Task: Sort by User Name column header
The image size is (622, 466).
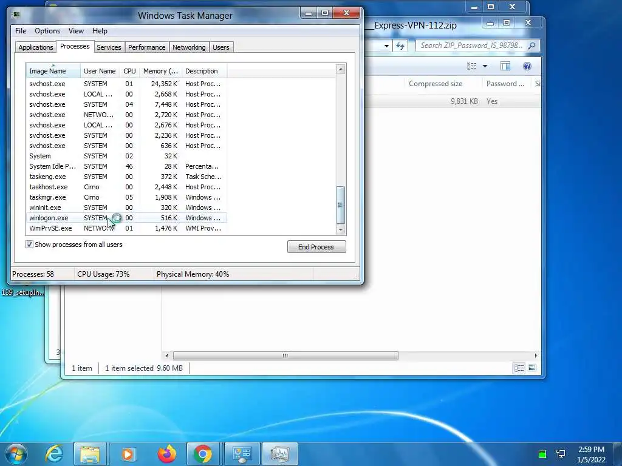Action: [100, 71]
